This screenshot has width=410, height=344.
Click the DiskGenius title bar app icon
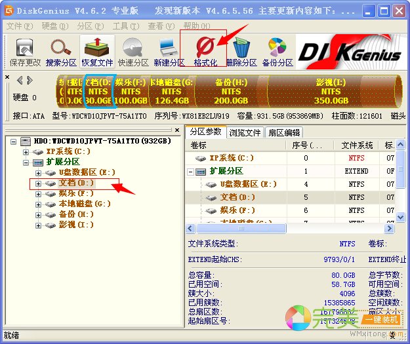(x=9, y=10)
